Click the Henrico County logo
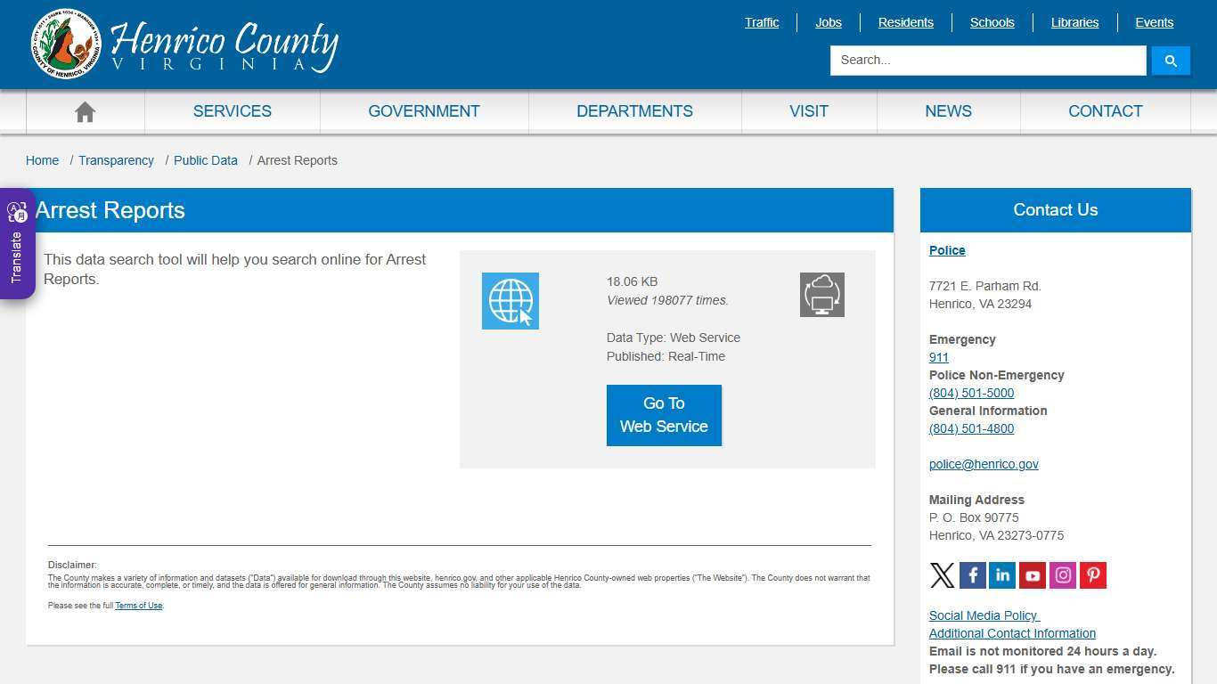The width and height of the screenshot is (1217, 684). [x=183, y=44]
